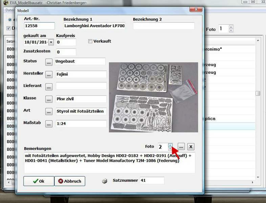Click Lieferant lookup ellipsis button

(49, 87)
